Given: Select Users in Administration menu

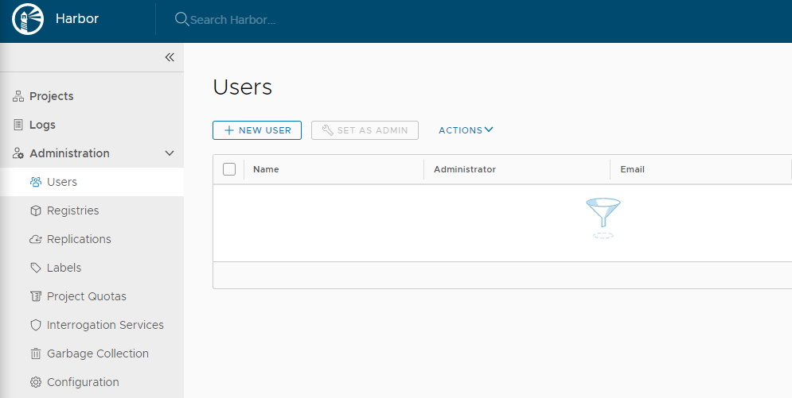Looking at the screenshot, I should pyautogui.click(x=62, y=182).
